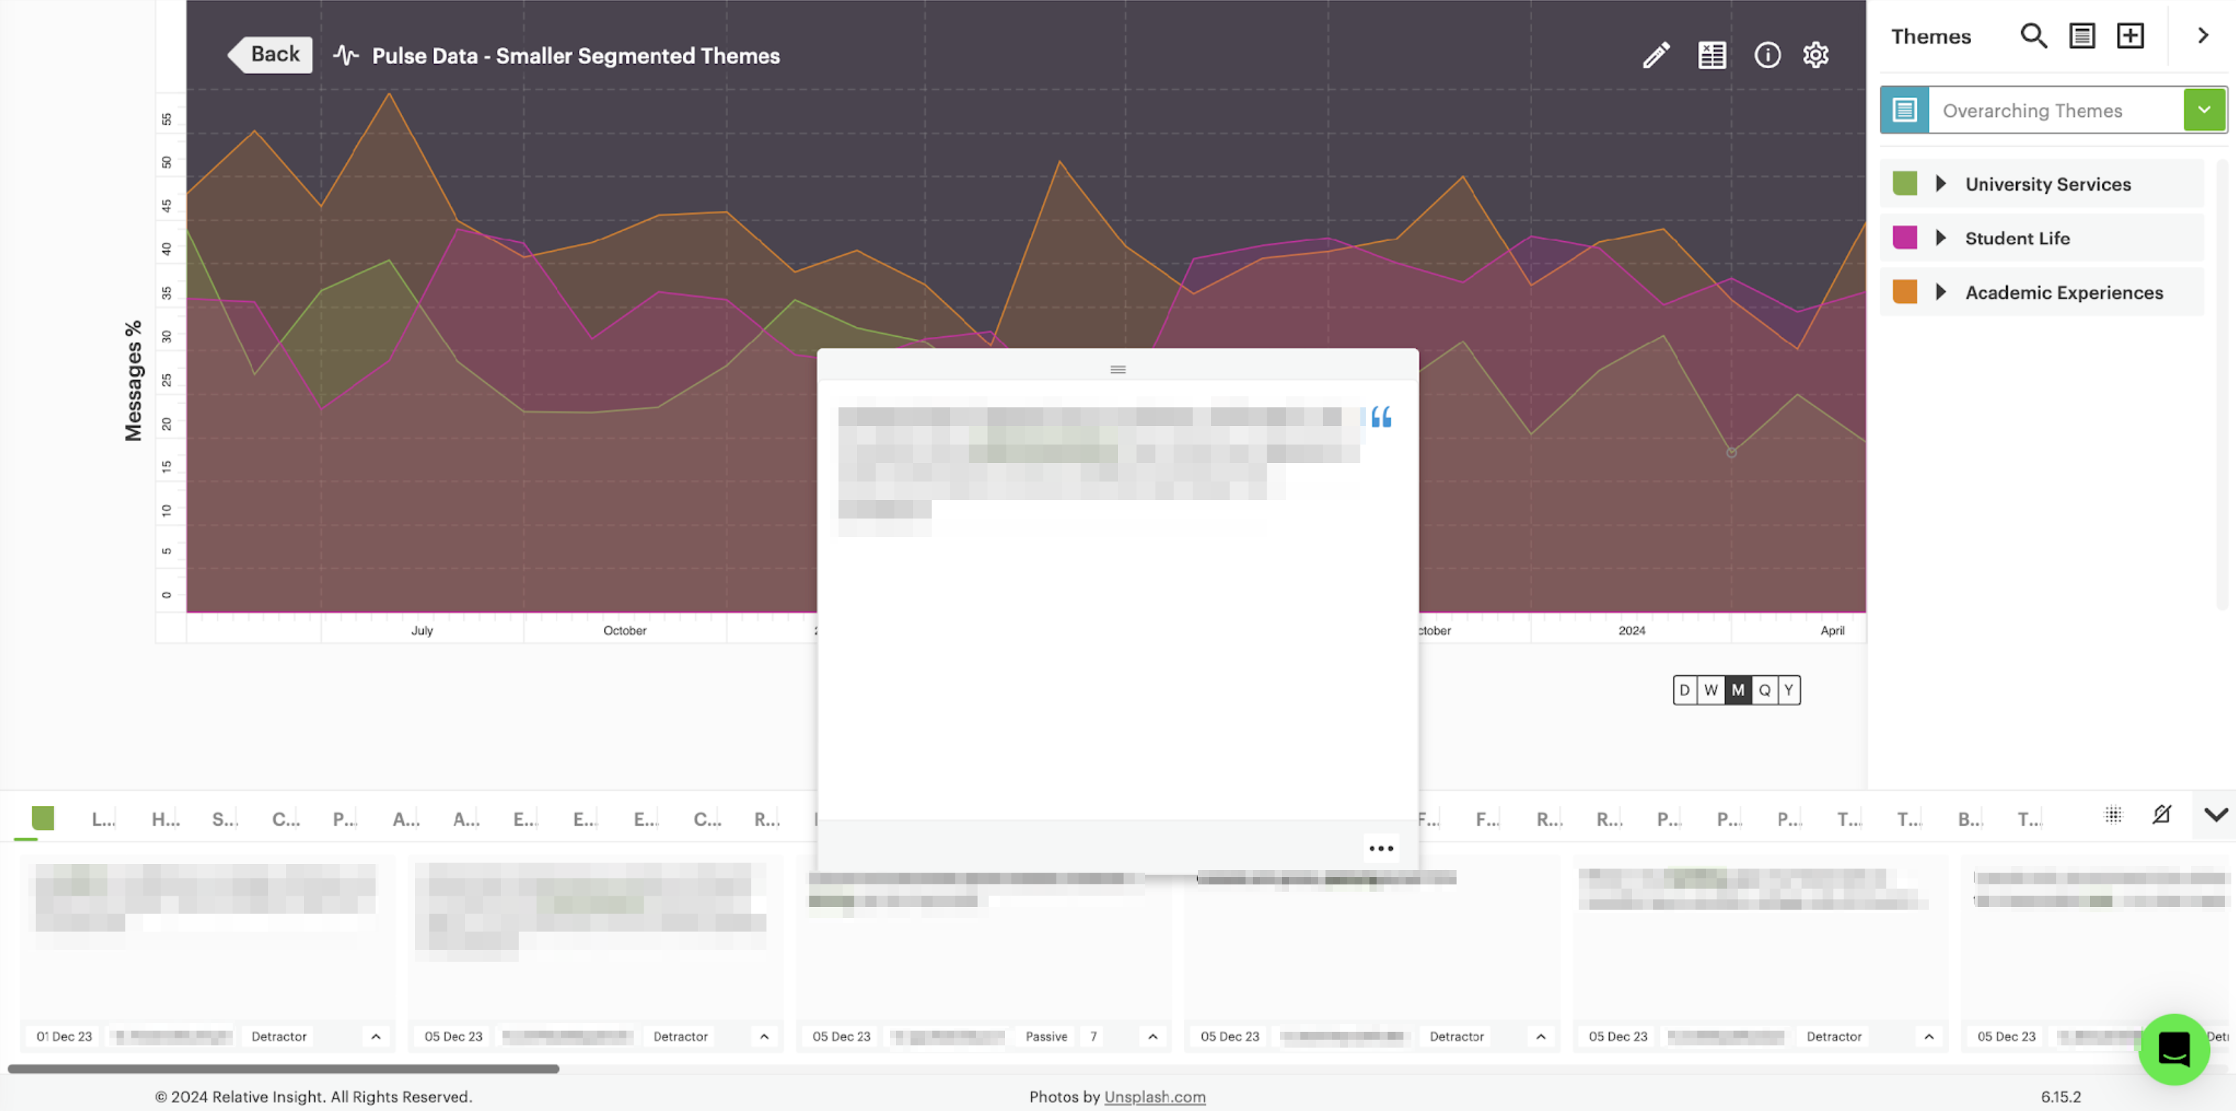Open the Unsplash.com link

(x=1154, y=1097)
